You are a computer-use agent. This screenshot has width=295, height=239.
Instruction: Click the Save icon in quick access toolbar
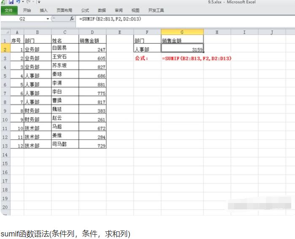(11, 2)
